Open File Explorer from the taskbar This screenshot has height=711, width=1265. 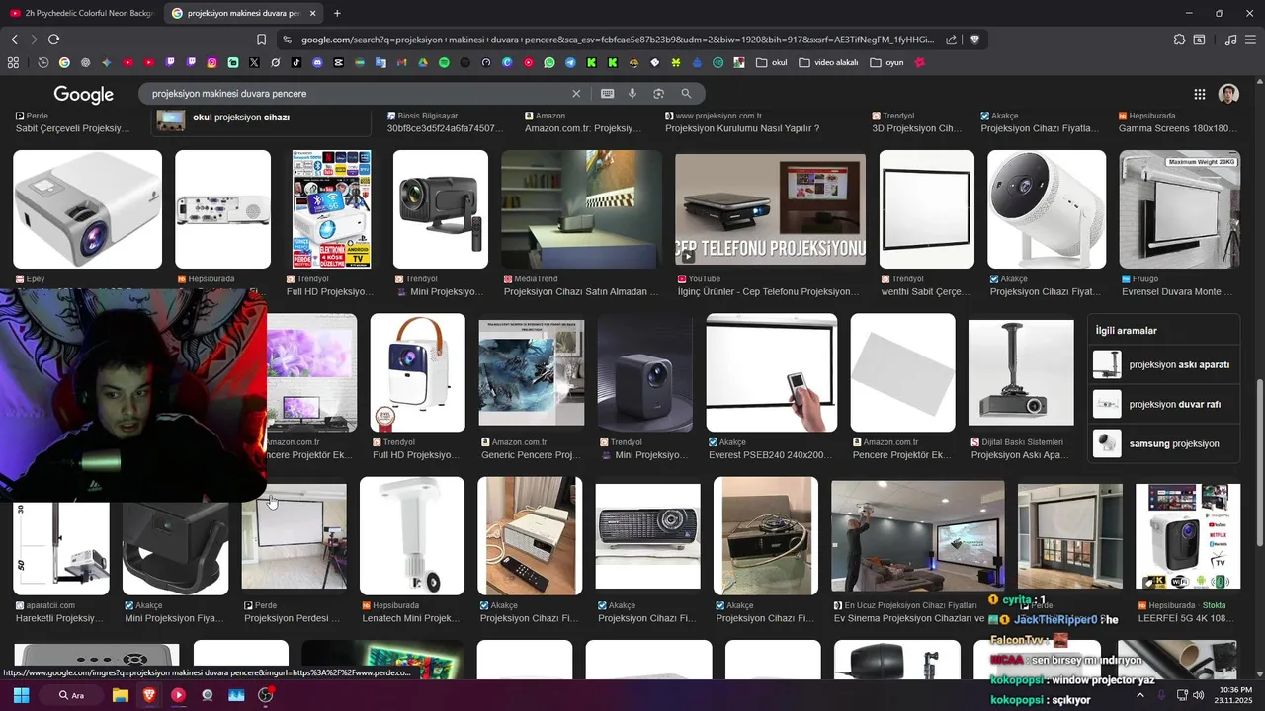(121, 695)
